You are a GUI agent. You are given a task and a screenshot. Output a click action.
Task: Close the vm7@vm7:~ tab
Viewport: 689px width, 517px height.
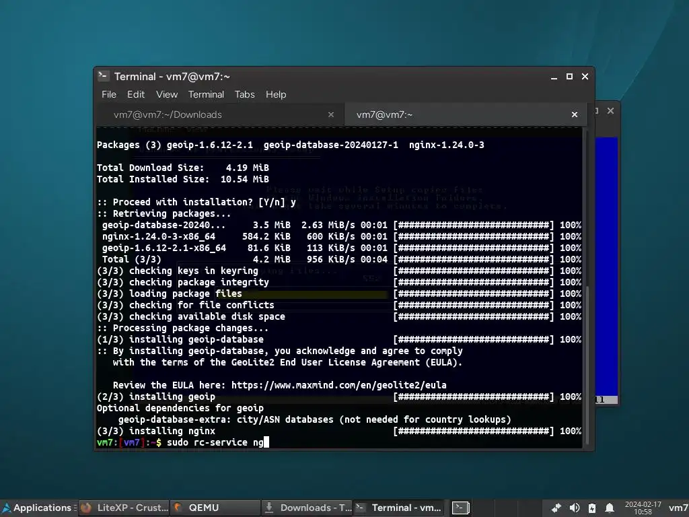(575, 114)
